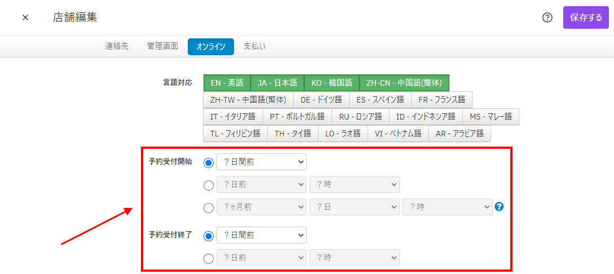Expand the ?ヶ月前 dropdown
Viewport: 614px width, 274px height.
coord(261,207)
